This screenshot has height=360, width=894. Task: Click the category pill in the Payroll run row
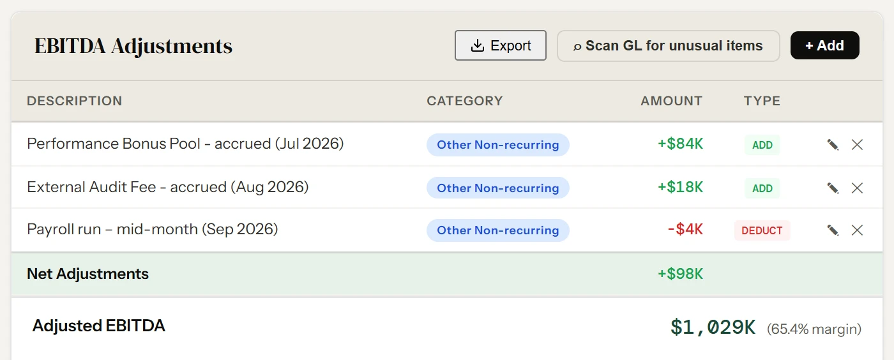[497, 230]
